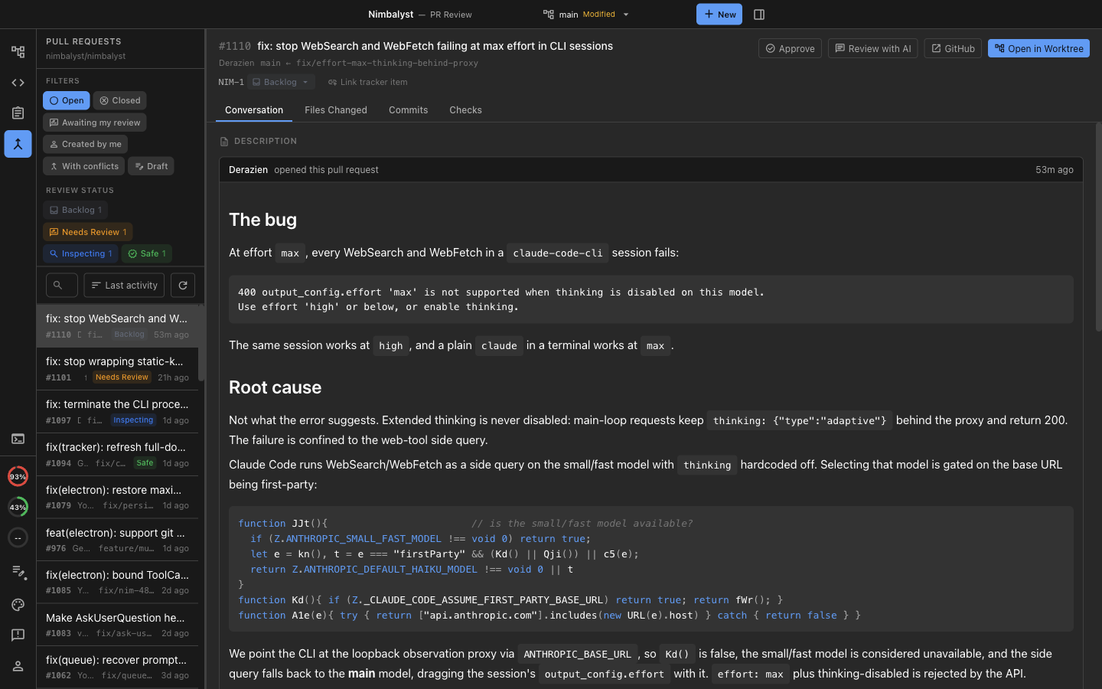
Task: Open the terminal panel sidebar icon
Action: click(18, 439)
